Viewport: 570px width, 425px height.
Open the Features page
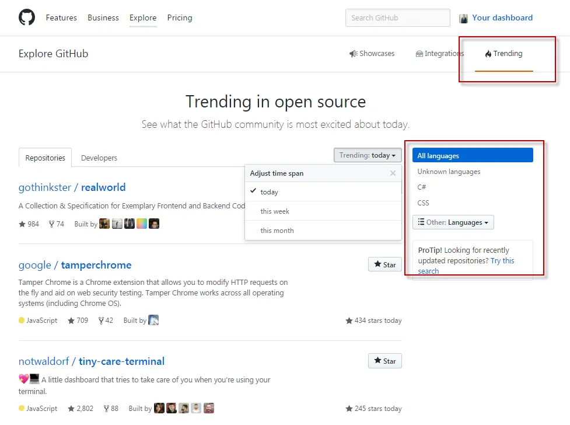coord(61,18)
